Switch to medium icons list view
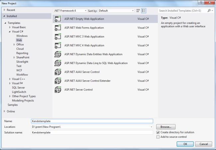216x150 pixels. (144, 11)
